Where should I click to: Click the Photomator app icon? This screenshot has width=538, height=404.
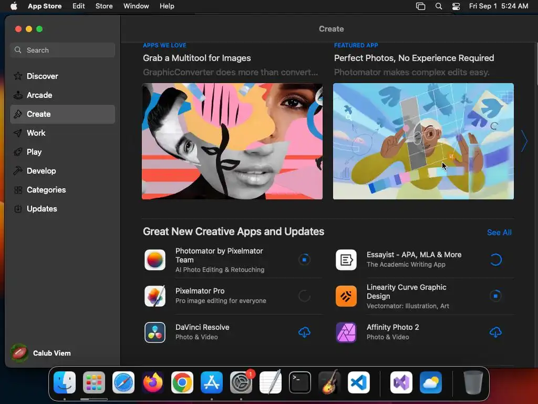(155, 260)
